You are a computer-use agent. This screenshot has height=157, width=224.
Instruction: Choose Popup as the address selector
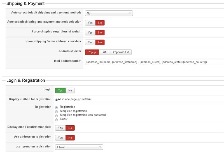(x=92, y=52)
